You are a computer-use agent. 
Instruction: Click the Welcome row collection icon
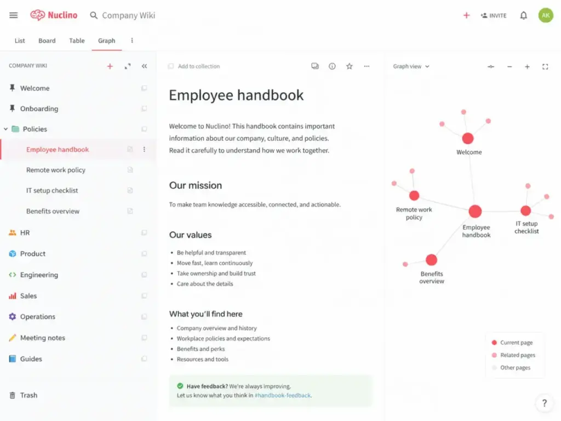tap(144, 88)
